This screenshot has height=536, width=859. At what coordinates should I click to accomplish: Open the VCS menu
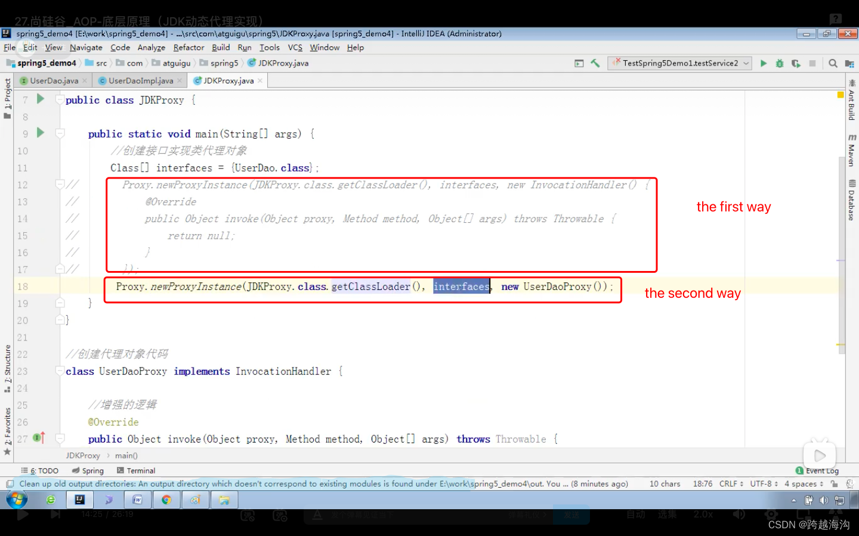point(295,48)
